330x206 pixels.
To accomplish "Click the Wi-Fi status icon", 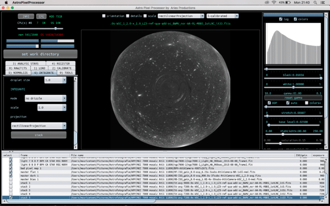I will pyautogui.click(x=274, y=3).
